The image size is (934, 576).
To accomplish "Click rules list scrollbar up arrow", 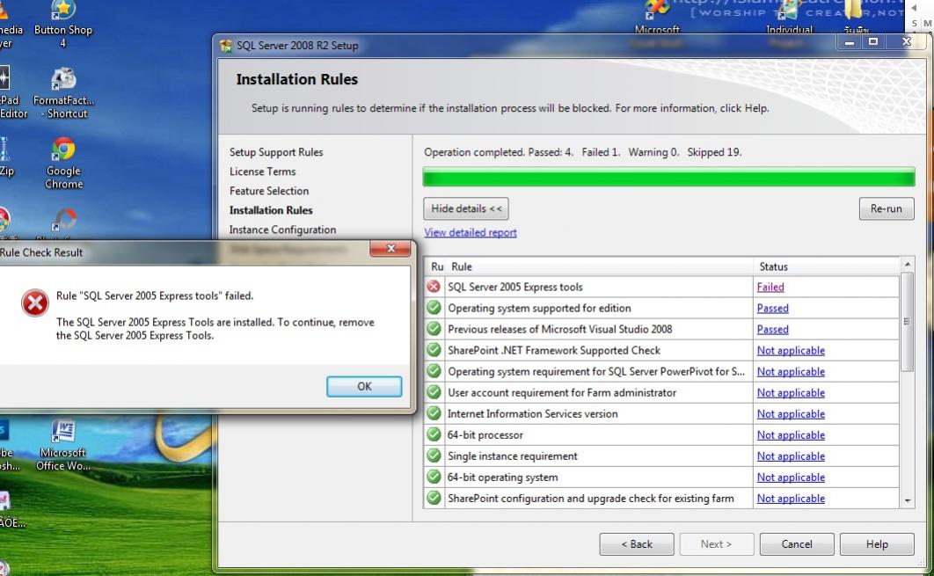I will tap(907, 264).
